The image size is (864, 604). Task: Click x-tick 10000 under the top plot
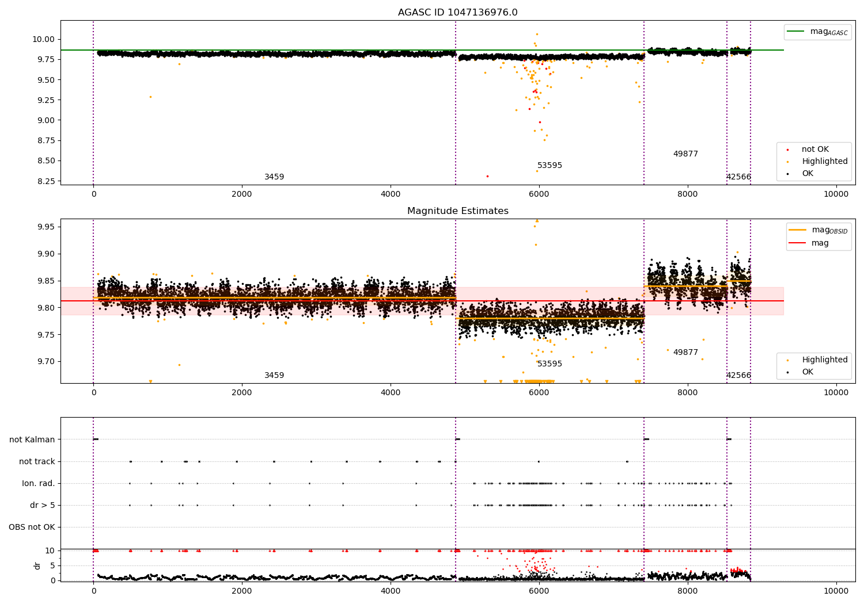click(x=836, y=194)
